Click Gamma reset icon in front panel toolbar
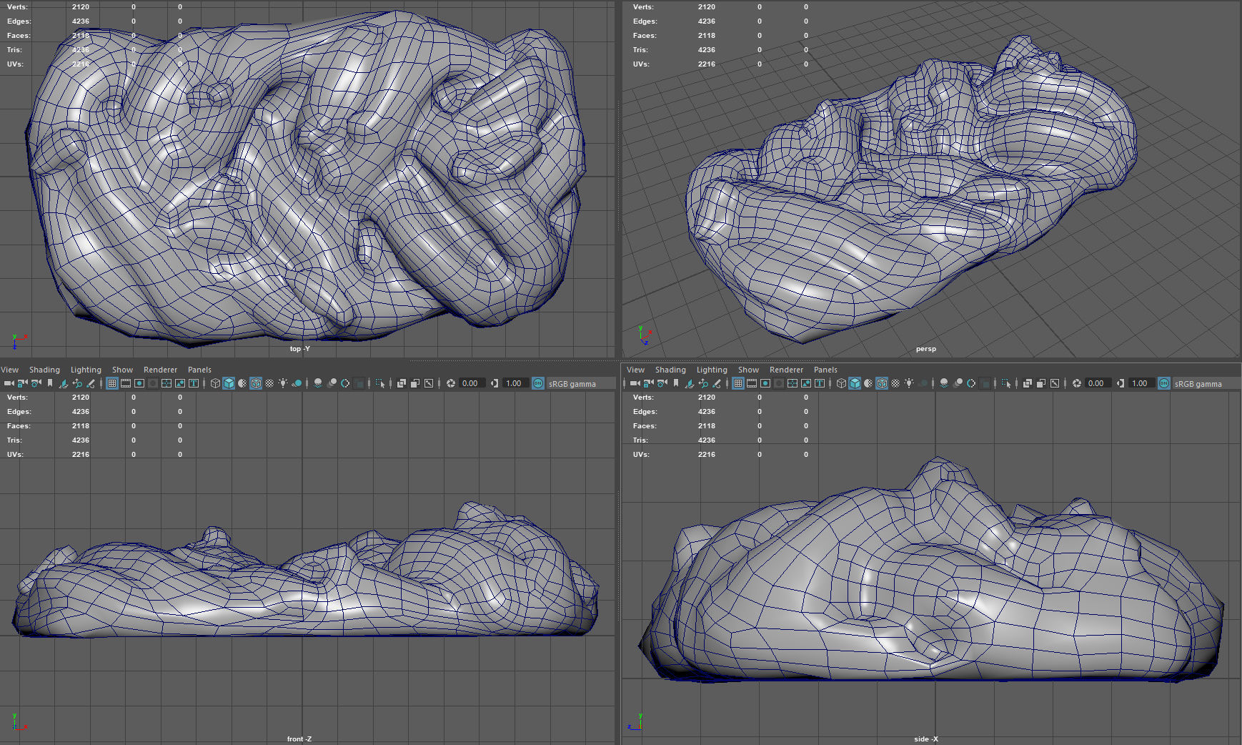 click(495, 383)
